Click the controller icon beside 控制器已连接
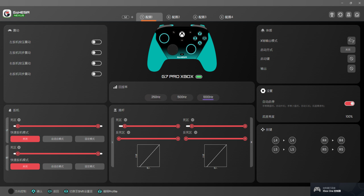 (x=317, y=189)
